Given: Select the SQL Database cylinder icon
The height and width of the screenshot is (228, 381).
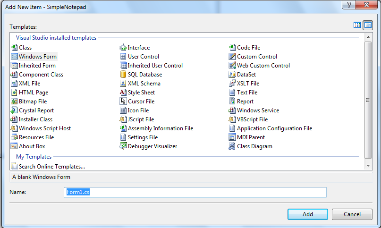Looking at the screenshot, I should point(123,75).
